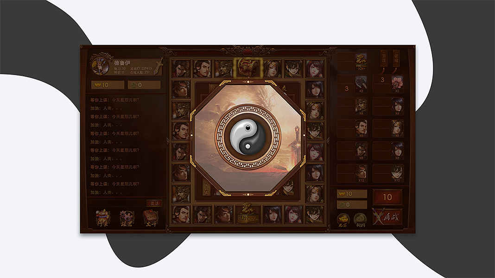495x278 pixels.
Task: Start the battle with 开战 button
Action: (x=387, y=217)
